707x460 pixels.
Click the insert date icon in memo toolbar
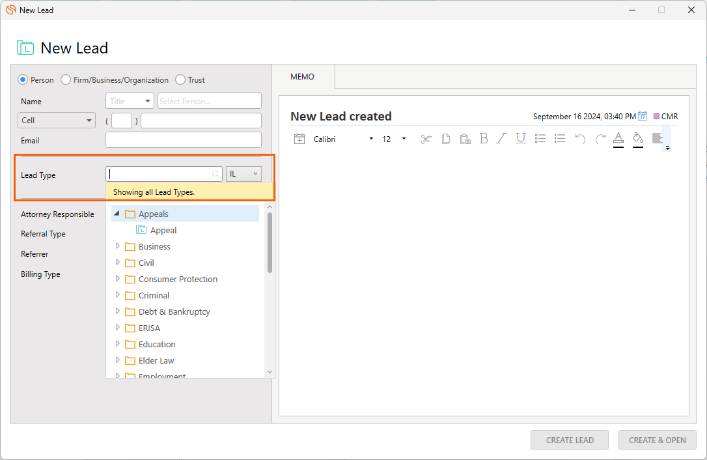click(299, 139)
